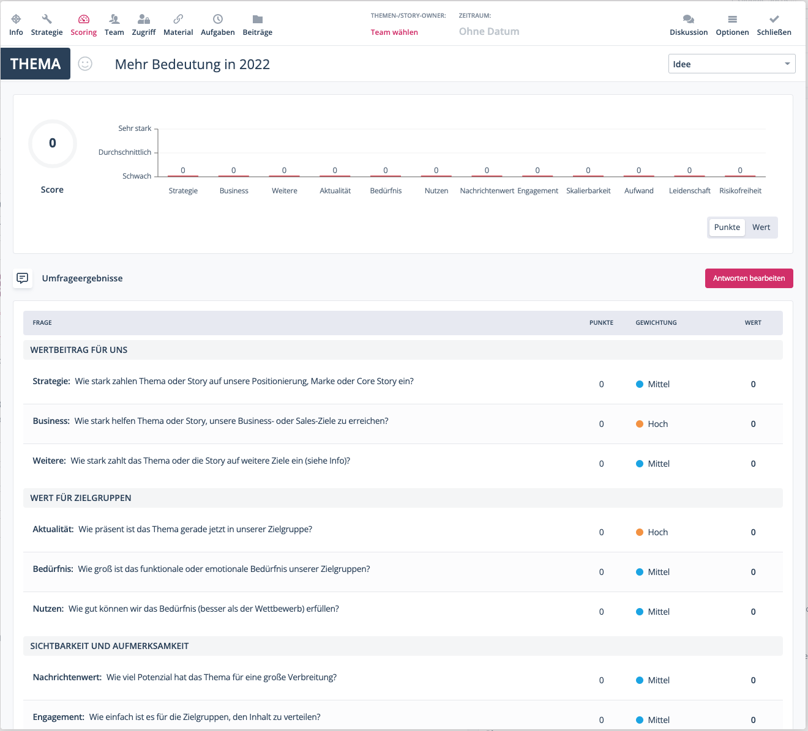Open the Info section icon
808x731 pixels.
tap(16, 20)
